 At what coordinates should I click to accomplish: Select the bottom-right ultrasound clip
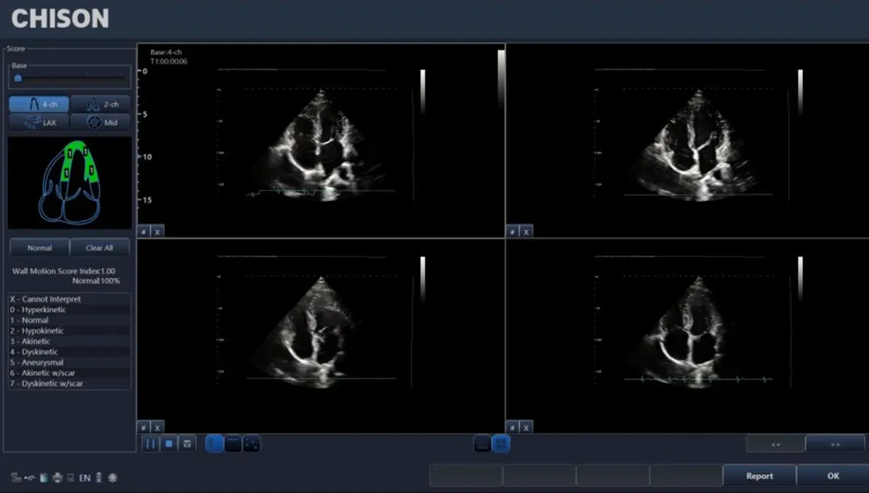click(x=687, y=336)
